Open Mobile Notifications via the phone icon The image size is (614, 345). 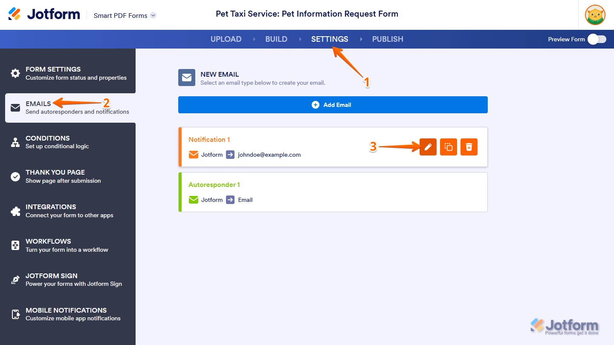click(x=15, y=314)
